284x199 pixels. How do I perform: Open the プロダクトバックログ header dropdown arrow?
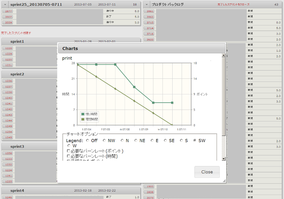[147, 4]
